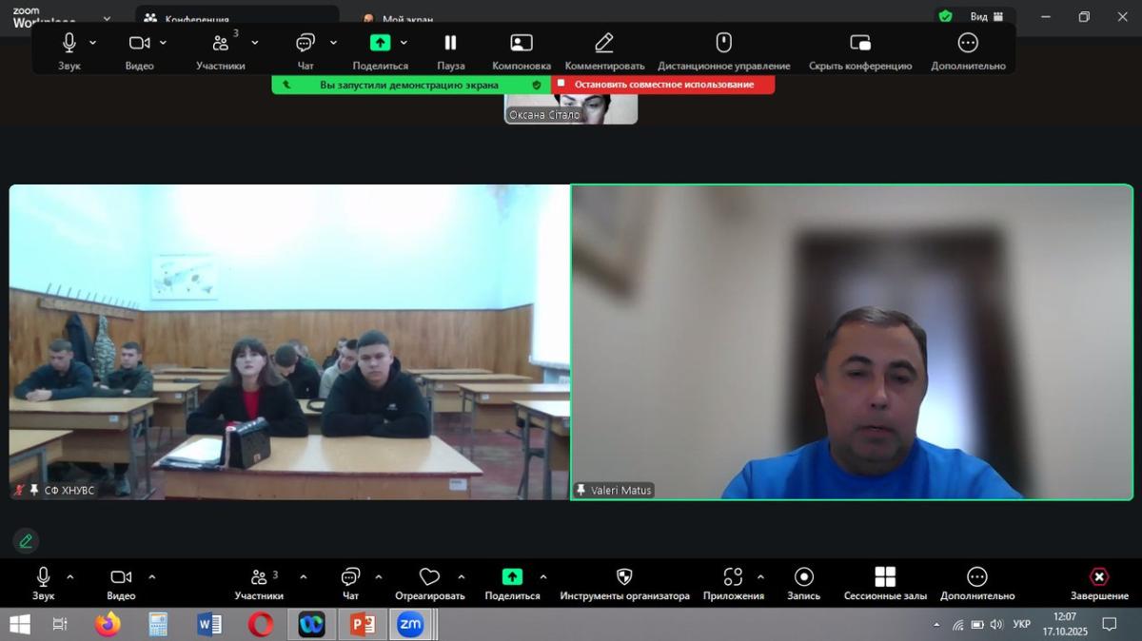Click Поделиться in the bottom bar
Screen dimensions: 1142x641
pyautogui.click(x=512, y=583)
